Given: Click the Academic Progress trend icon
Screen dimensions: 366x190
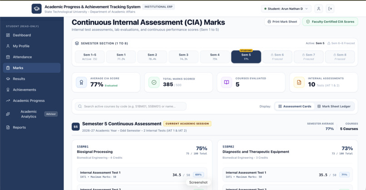Looking at the screenshot, I should (8, 101).
